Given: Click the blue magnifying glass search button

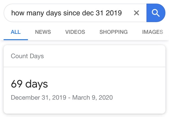Looking at the screenshot, I should point(156,13).
